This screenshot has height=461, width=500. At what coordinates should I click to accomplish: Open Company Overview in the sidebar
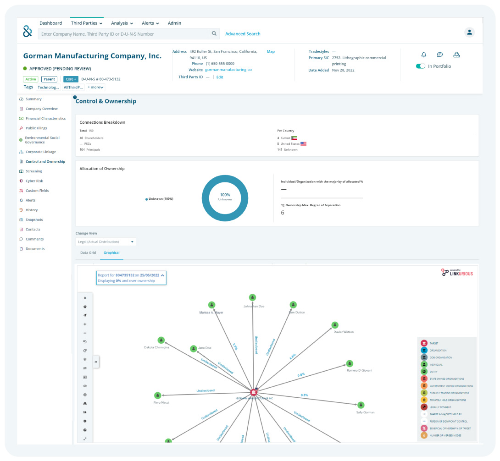tap(41, 109)
